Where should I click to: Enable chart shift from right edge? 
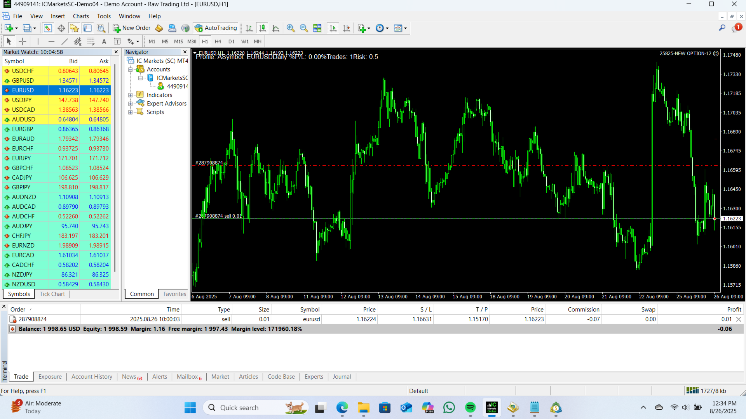pos(347,28)
